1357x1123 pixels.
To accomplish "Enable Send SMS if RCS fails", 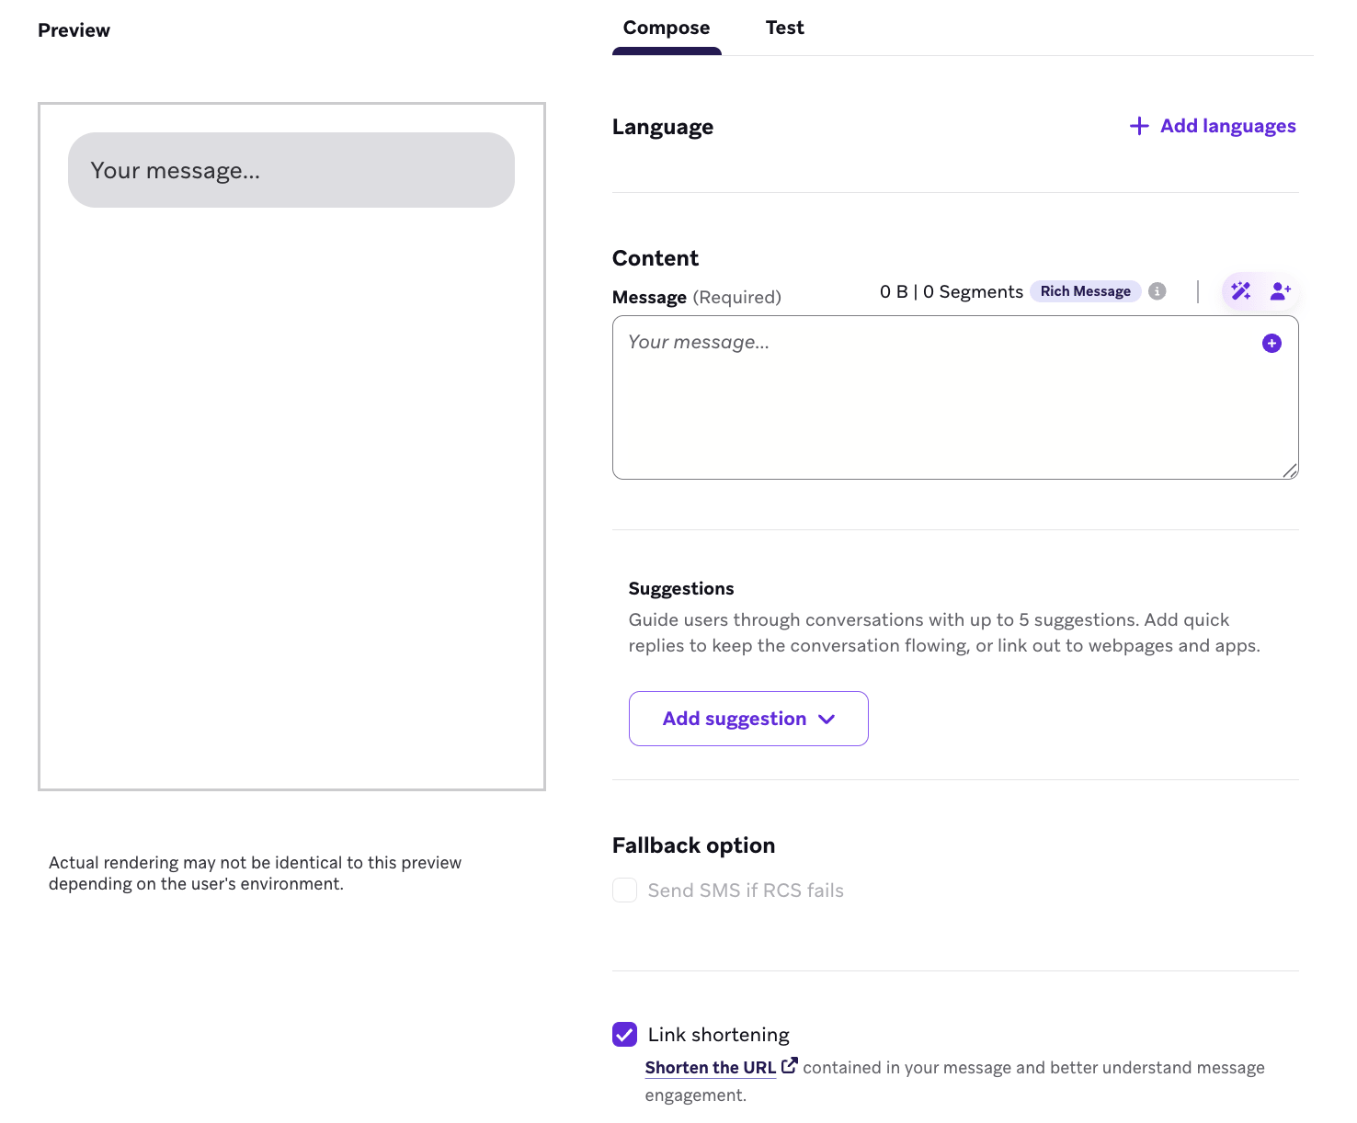I will coord(624,890).
